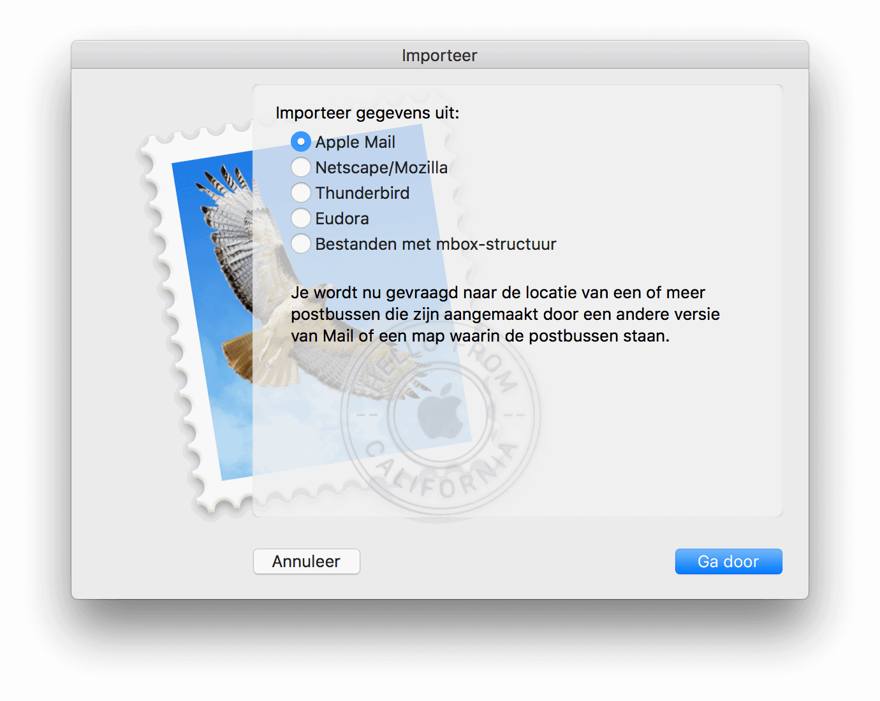Click the Importeer window title bar
Viewport: 880px width, 701px height.
click(x=440, y=55)
